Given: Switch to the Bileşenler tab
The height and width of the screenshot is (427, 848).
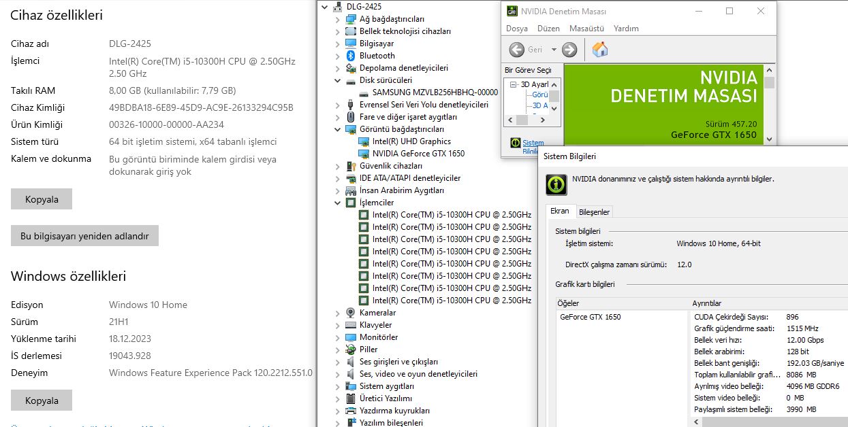Looking at the screenshot, I should point(595,212).
